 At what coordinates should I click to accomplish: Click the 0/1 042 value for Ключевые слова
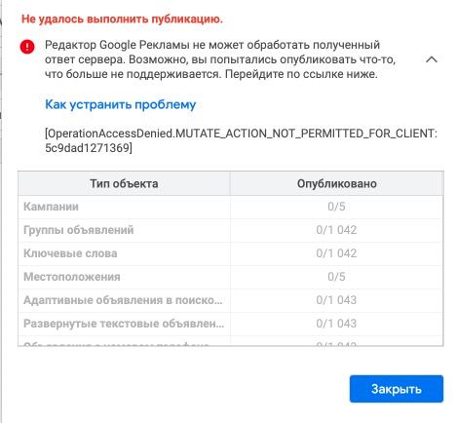click(x=336, y=253)
